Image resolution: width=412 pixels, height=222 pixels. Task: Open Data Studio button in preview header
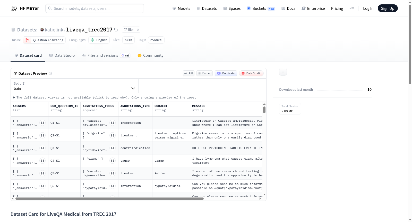pos(251,73)
